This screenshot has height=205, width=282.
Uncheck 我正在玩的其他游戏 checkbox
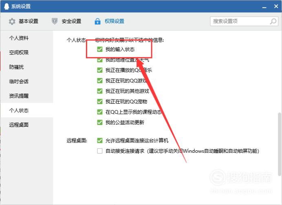pos(99,91)
